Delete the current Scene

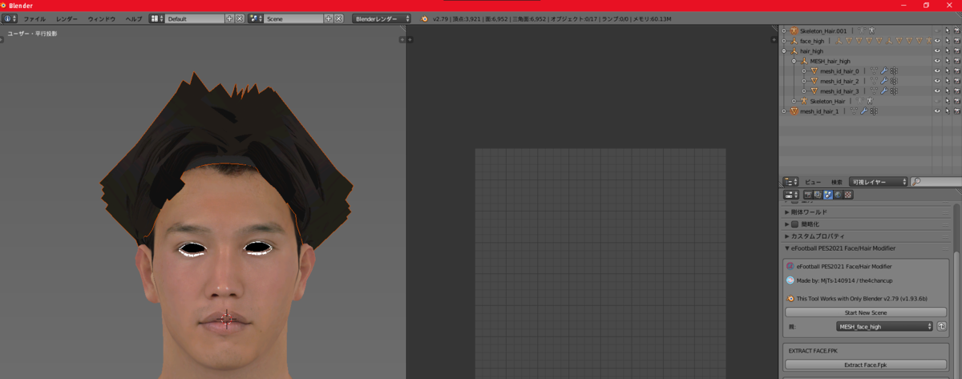click(338, 18)
